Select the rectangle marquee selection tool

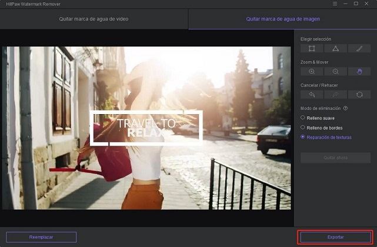click(x=312, y=49)
